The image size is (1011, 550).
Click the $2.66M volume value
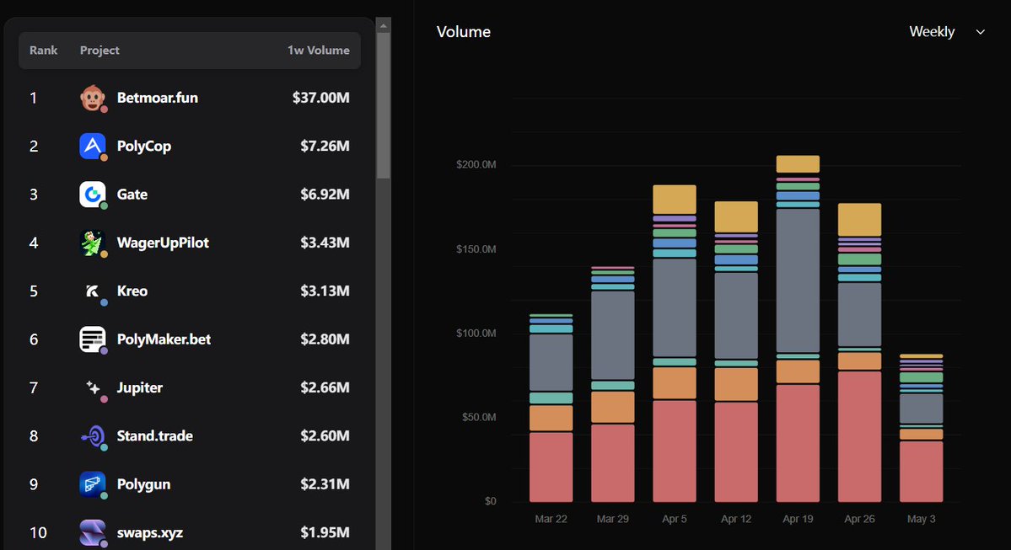[x=325, y=387]
